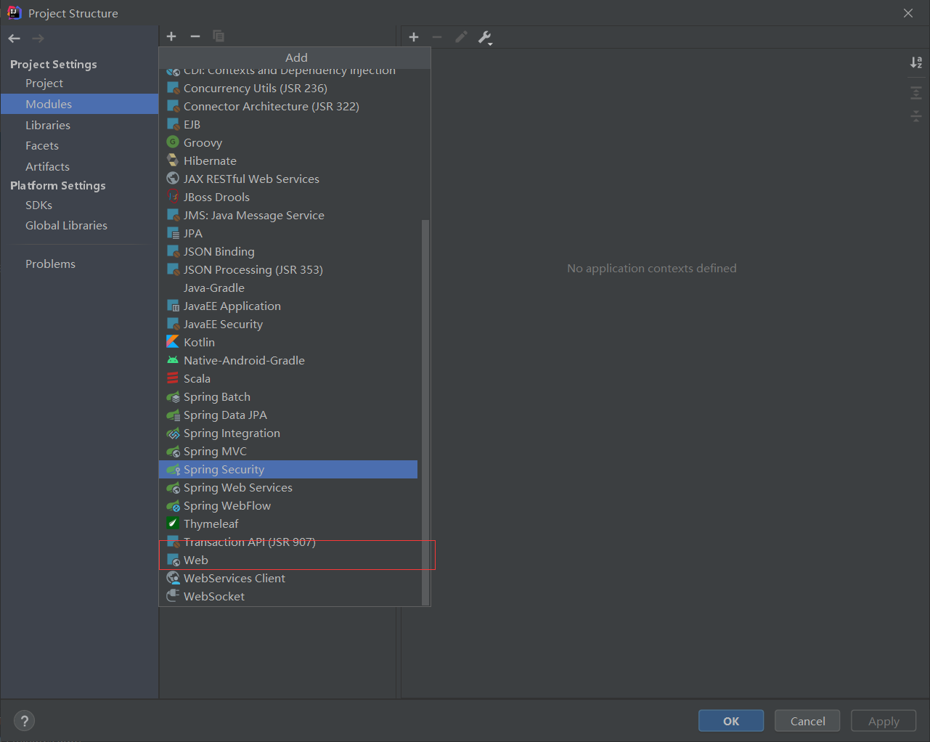Choose Spring WebFlow from the list
This screenshot has height=742, width=930.
click(x=288, y=505)
